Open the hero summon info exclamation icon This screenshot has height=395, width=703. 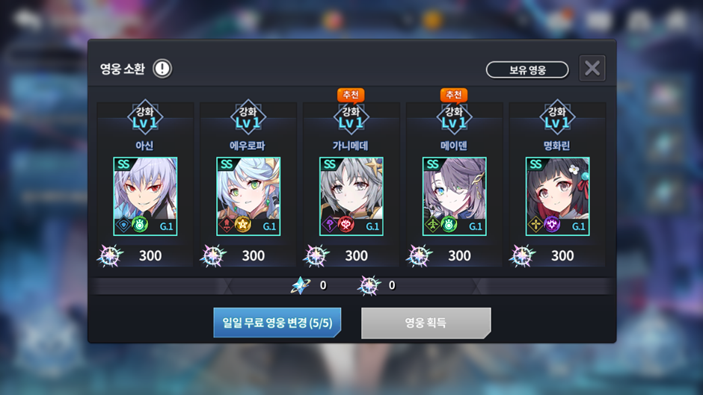(x=162, y=69)
